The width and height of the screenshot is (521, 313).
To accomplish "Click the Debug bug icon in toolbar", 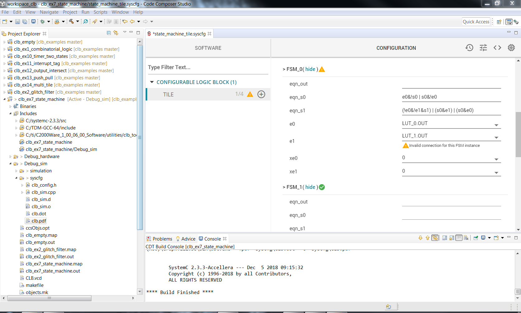I will point(43,21).
